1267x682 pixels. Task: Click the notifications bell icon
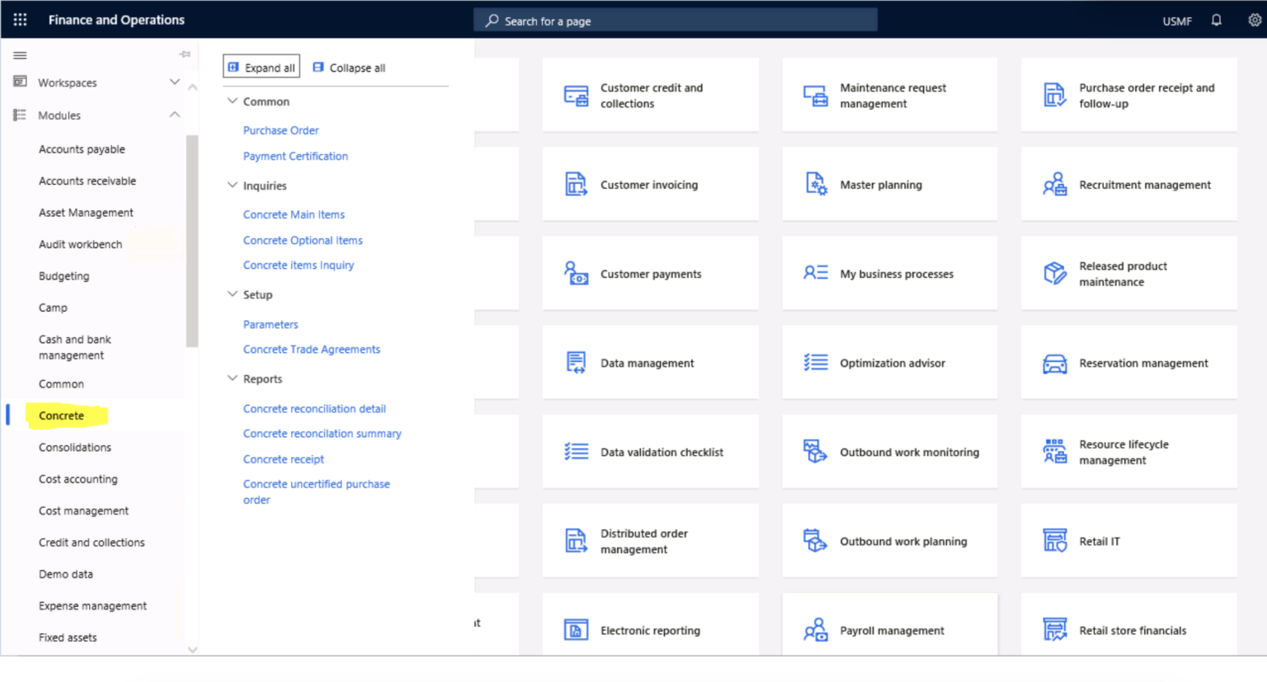click(x=1216, y=21)
